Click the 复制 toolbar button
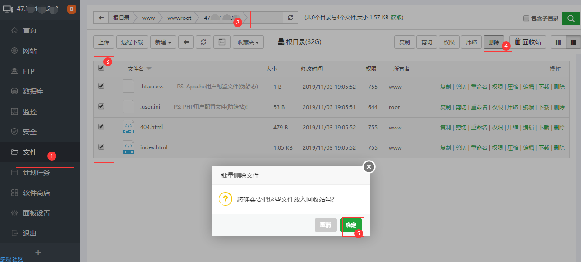The image size is (581, 262). point(405,42)
